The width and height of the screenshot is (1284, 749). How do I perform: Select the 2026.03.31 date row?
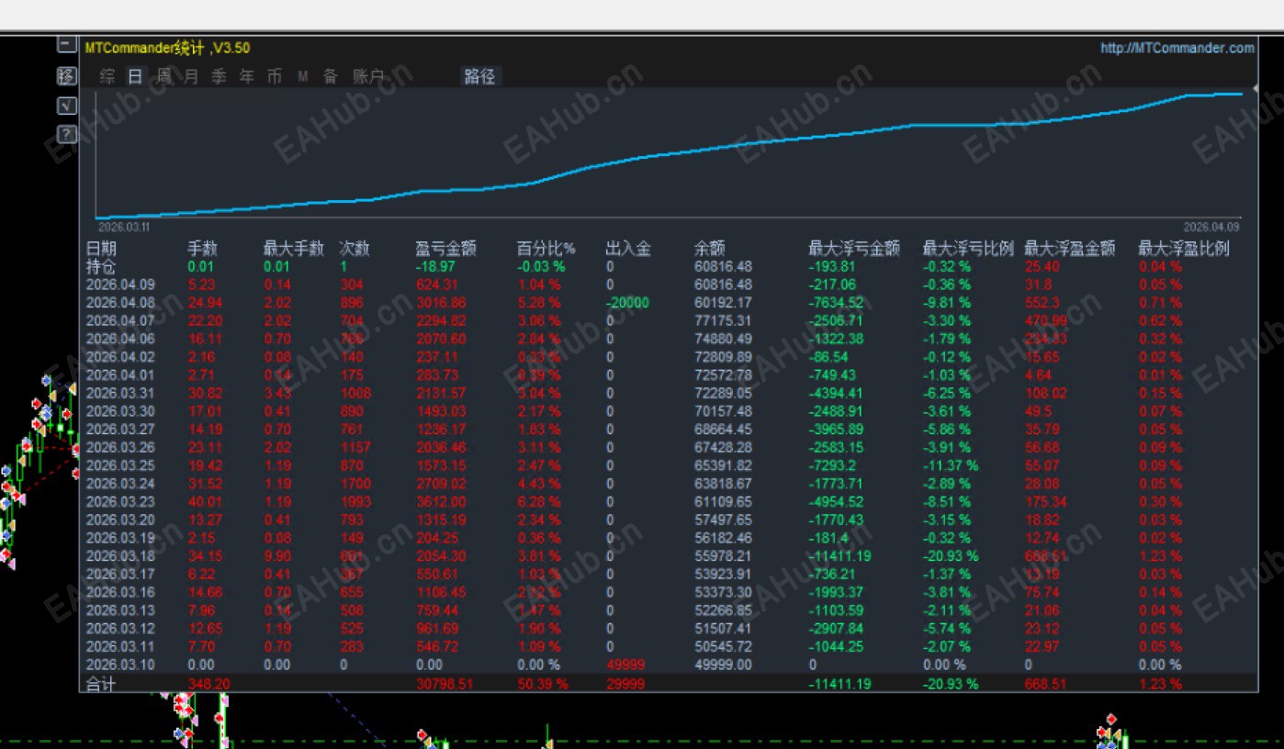click(x=120, y=393)
